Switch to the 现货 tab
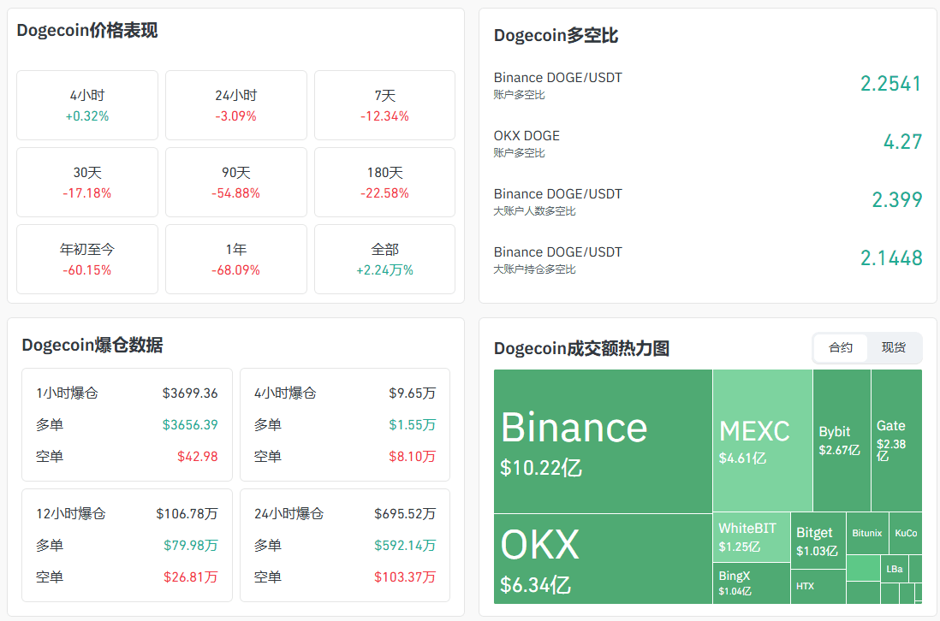The width and height of the screenshot is (940, 621). [x=893, y=347]
